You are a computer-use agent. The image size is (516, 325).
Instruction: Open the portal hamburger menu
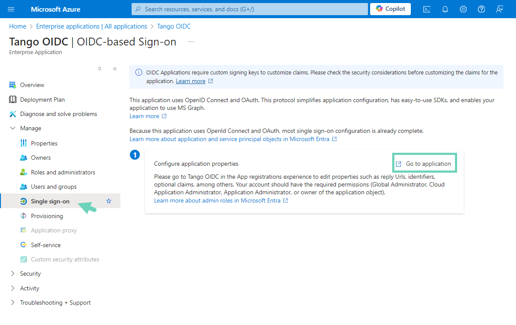point(11,9)
